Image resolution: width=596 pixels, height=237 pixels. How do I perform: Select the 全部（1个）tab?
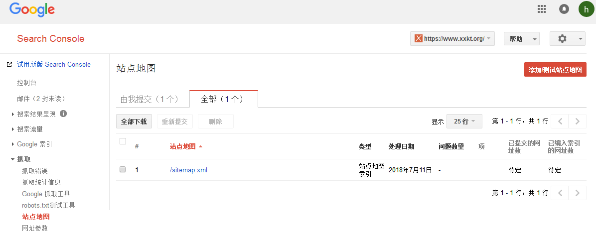point(223,99)
